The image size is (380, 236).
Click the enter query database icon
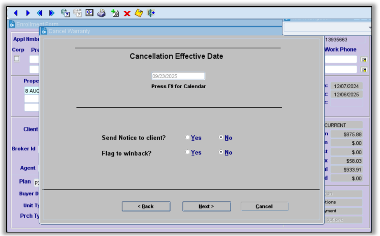pos(65,13)
